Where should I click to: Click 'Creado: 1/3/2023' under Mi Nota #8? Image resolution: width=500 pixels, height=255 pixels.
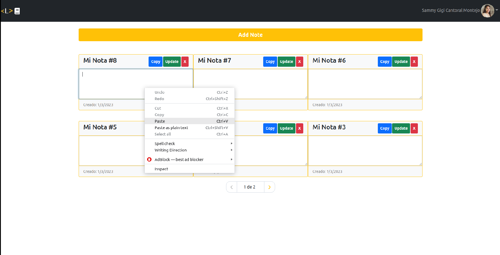coord(98,105)
